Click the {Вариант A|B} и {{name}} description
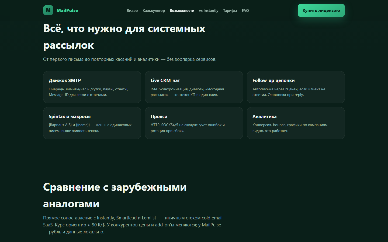 click(x=90, y=128)
